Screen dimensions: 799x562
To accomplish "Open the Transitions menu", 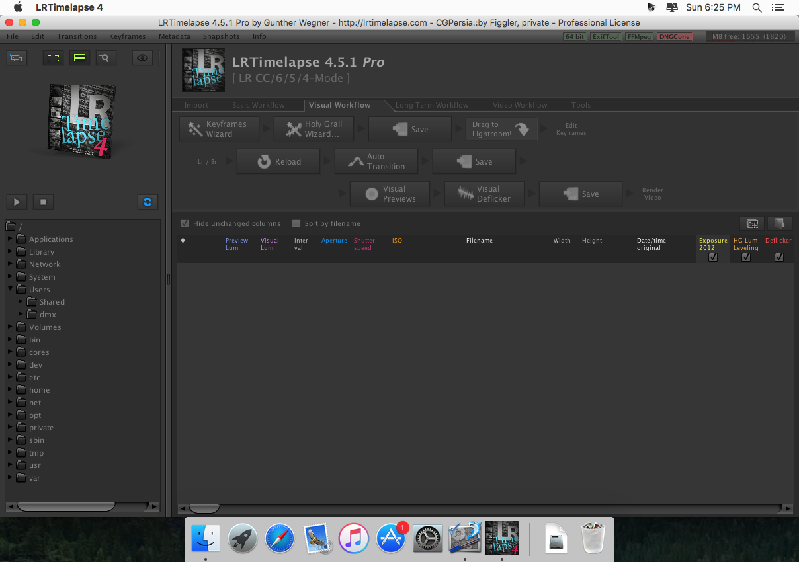I will (77, 36).
